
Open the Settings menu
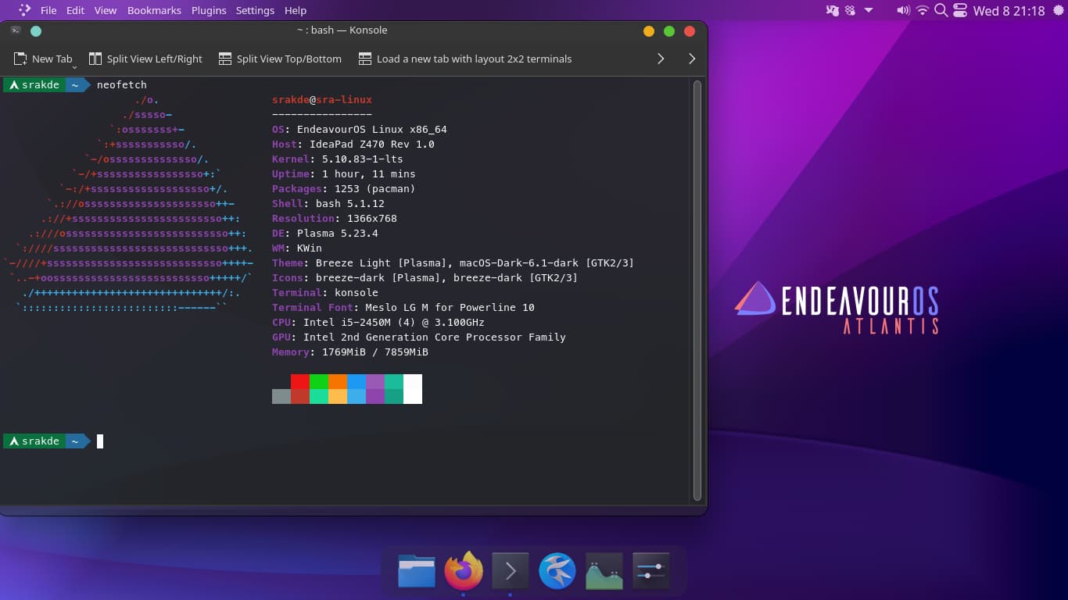pyautogui.click(x=255, y=10)
